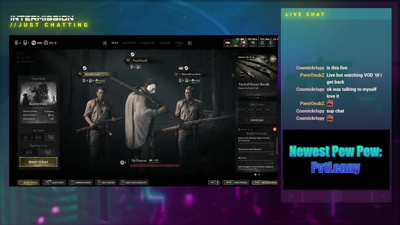Select solo option under My Team
The width and height of the screenshot is (400, 225).
[x=26, y=137]
